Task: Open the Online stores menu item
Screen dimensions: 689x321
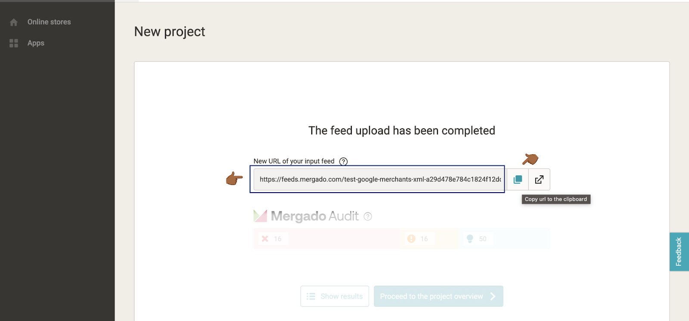Action: (x=49, y=22)
